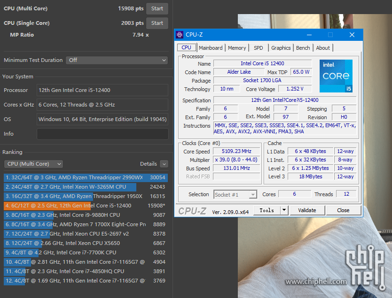Close the CPU-Z window with the X

pyautogui.click(x=352, y=35)
